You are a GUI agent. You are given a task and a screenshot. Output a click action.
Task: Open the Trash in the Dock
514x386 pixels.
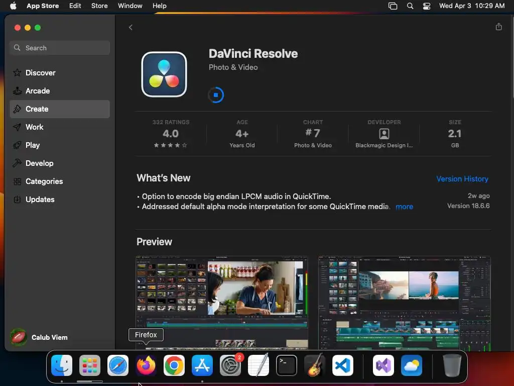point(452,365)
